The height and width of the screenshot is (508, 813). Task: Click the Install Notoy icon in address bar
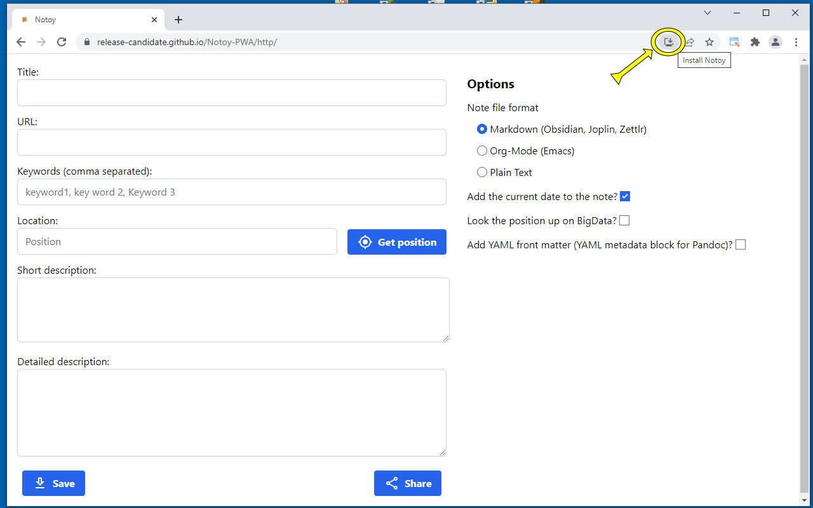coord(668,42)
